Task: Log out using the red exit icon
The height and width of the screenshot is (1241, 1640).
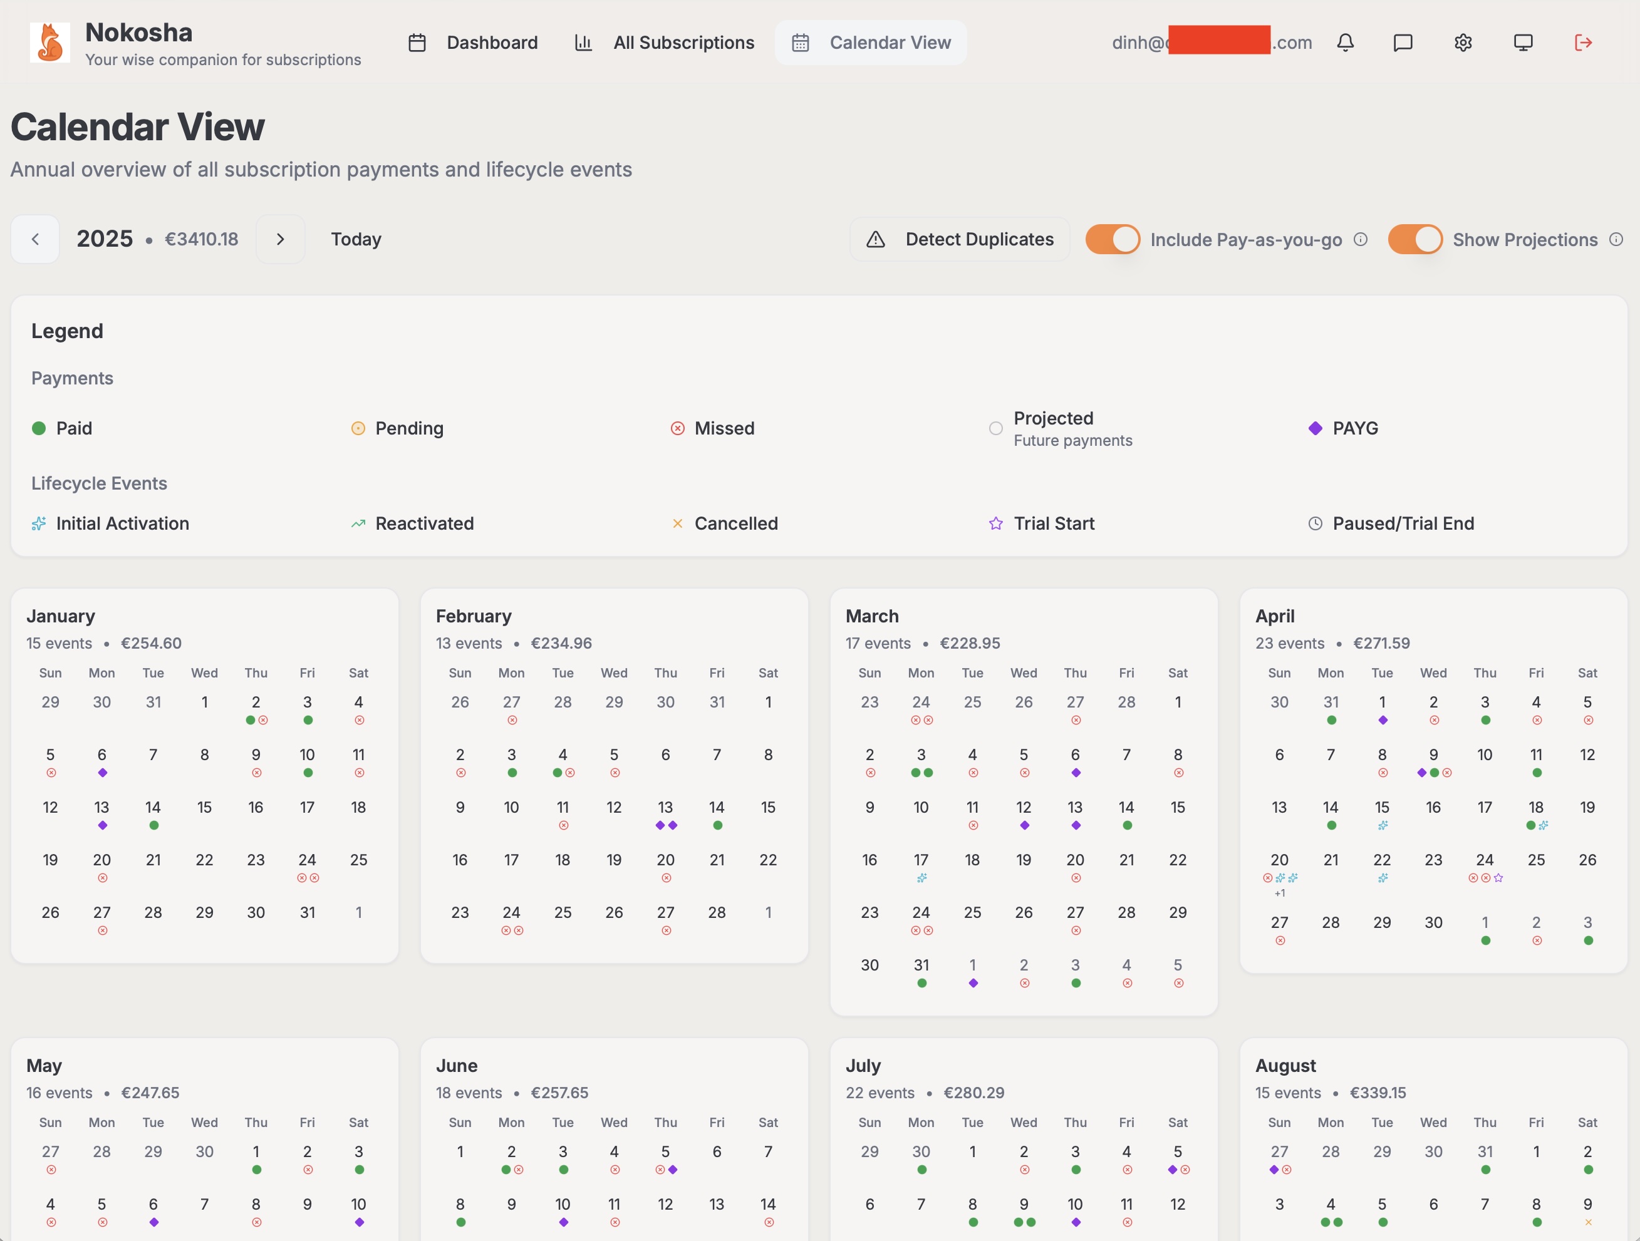Action: click(x=1583, y=42)
